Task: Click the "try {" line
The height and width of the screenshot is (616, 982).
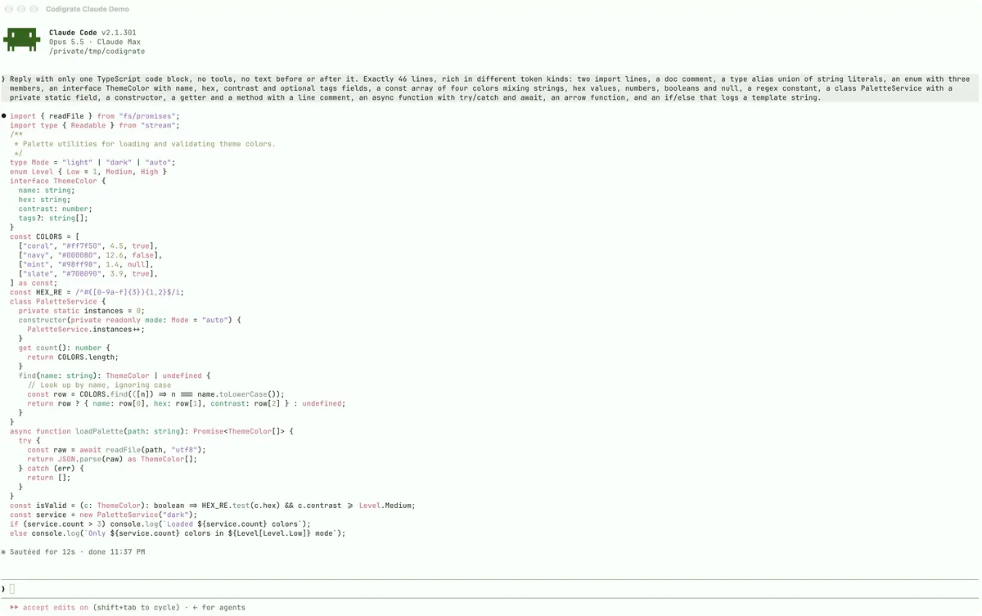Action: coord(29,440)
